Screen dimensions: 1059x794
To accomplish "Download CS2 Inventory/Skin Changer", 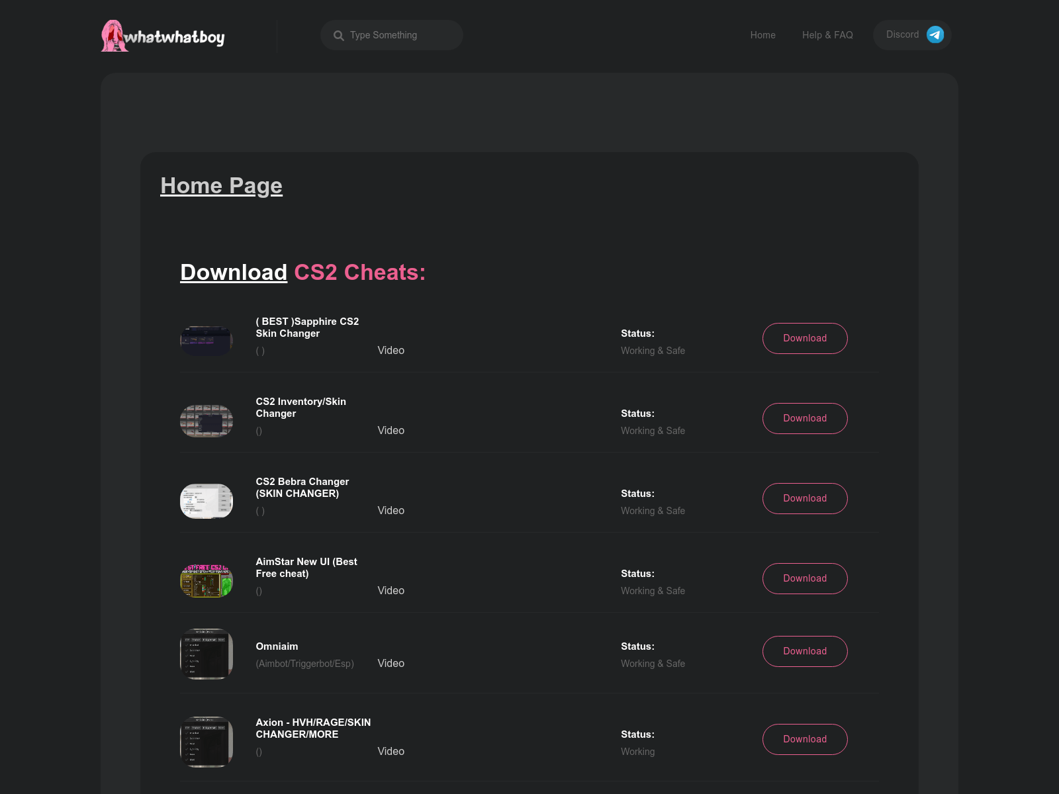I will pos(805,418).
